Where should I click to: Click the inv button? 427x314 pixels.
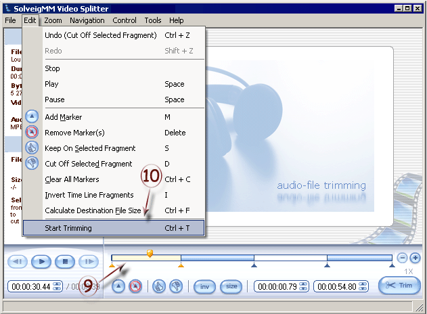tap(204, 287)
